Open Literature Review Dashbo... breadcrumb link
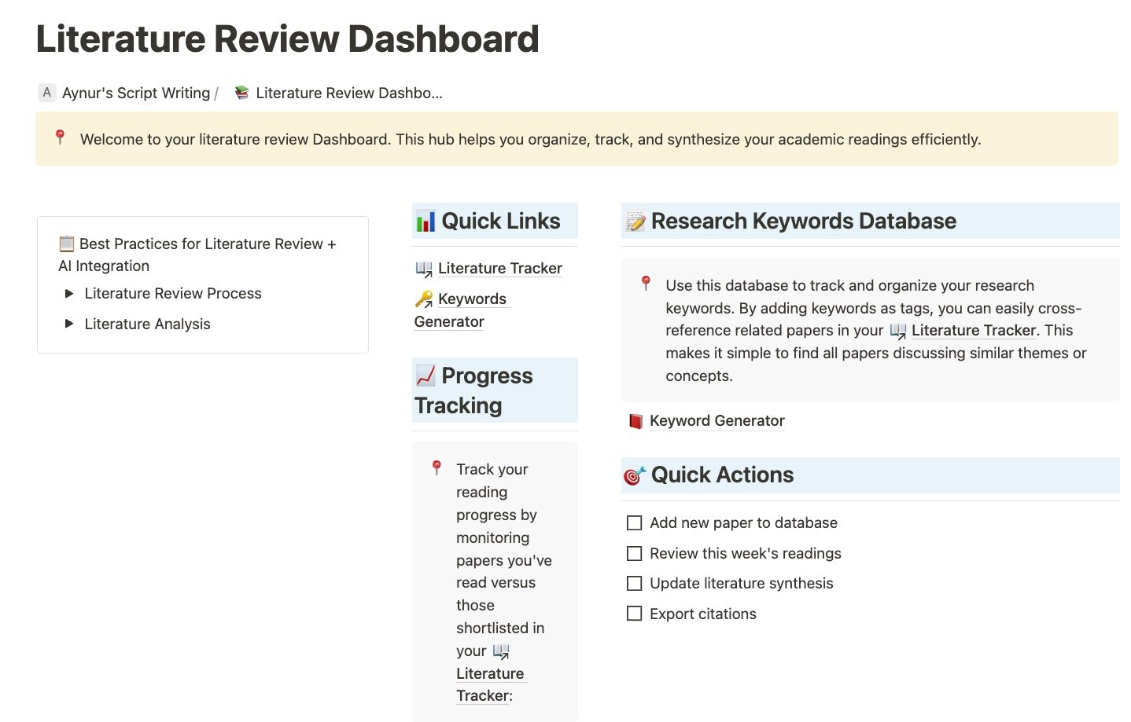 349,93
